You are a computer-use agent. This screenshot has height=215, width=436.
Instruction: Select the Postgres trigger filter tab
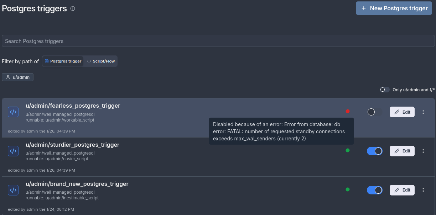pos(63,61)
